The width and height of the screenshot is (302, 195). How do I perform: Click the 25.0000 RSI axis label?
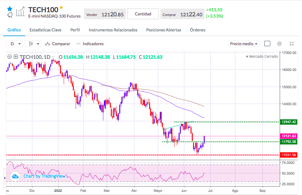(x=288, y=184)
